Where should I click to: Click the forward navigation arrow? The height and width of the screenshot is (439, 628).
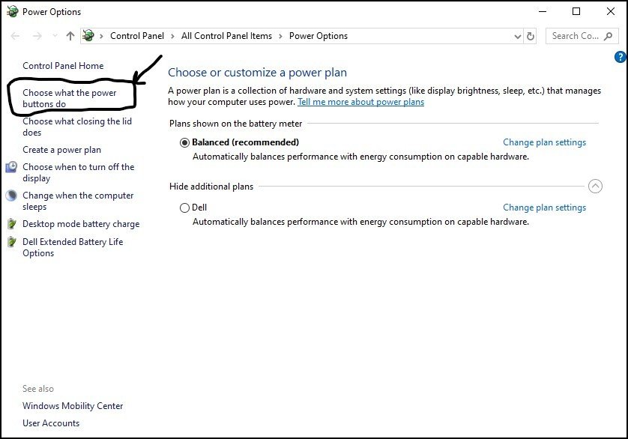(x=37, y=36)
